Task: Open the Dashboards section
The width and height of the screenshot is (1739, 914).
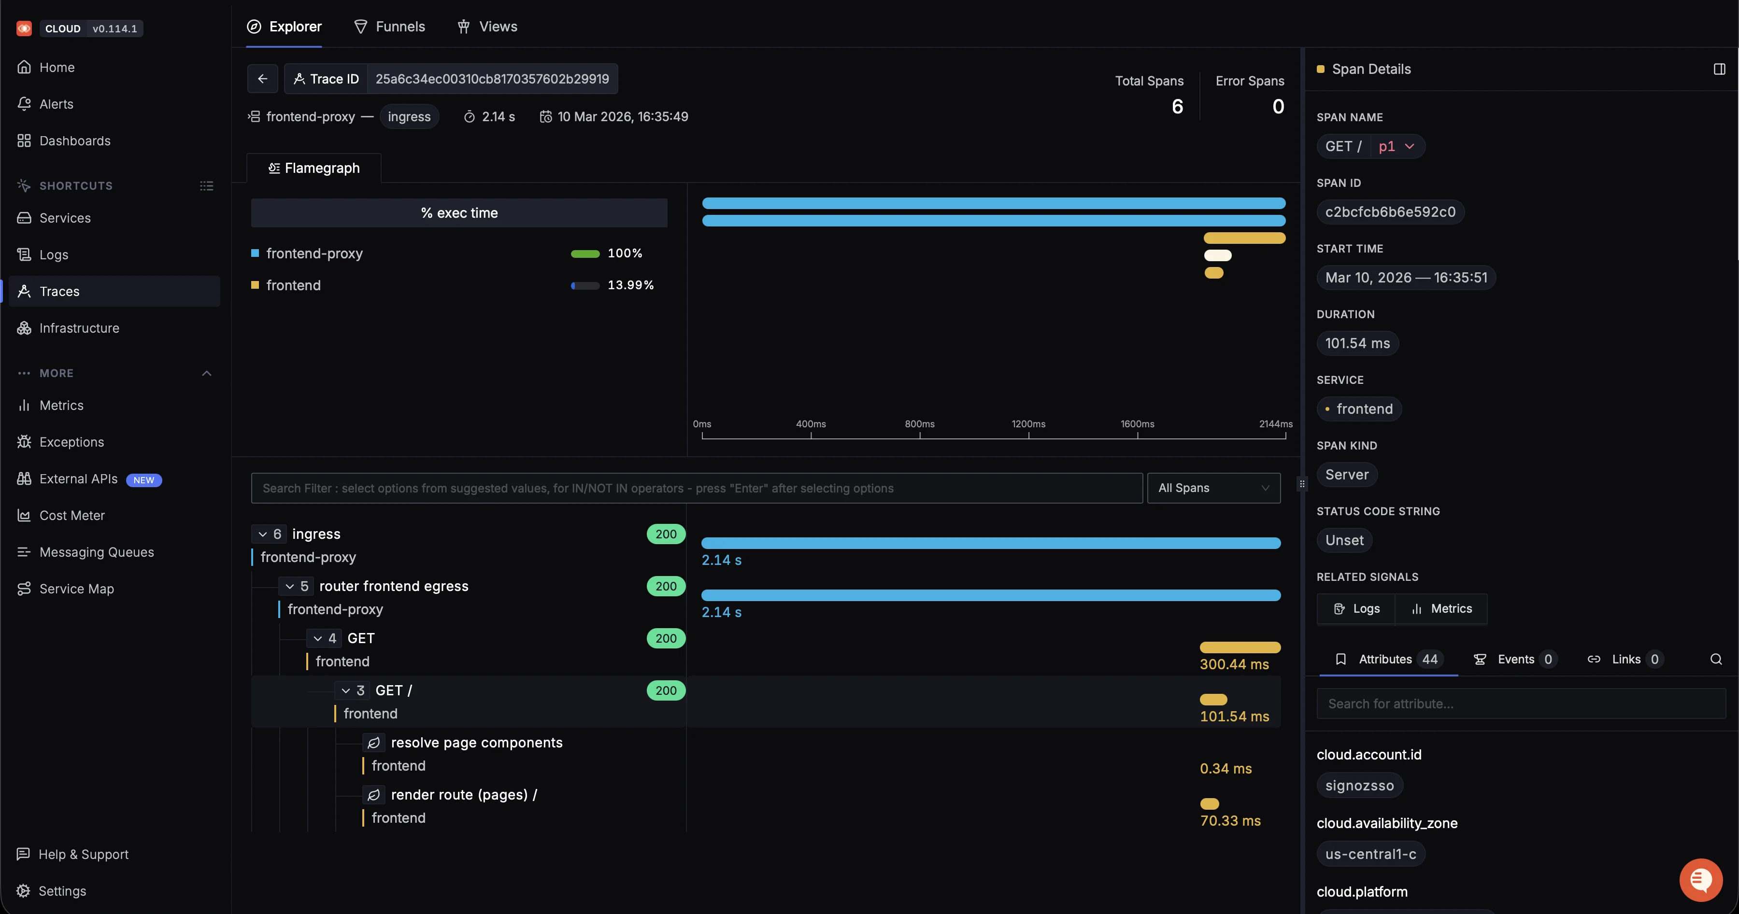Action: click(74, 141)
